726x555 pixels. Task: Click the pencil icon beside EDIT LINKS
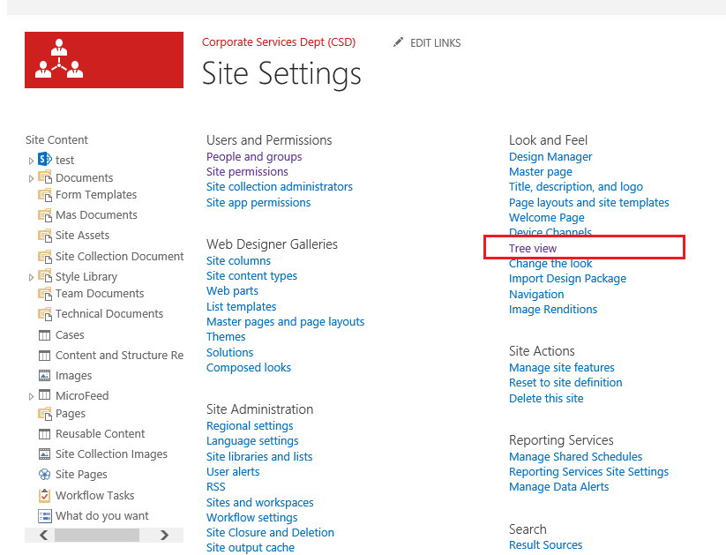pos(398,42)
